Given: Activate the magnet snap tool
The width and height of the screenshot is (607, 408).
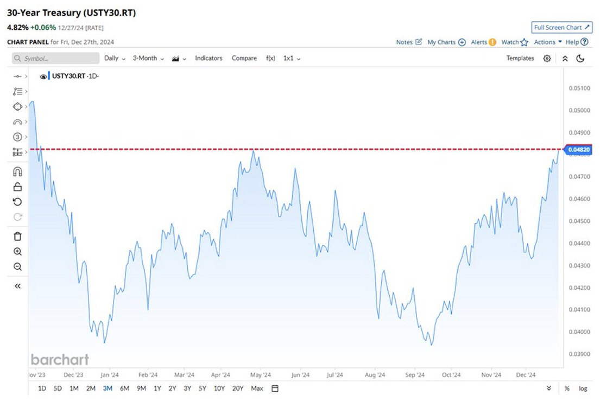Looking at the screenshot, I should click(17, 171).
